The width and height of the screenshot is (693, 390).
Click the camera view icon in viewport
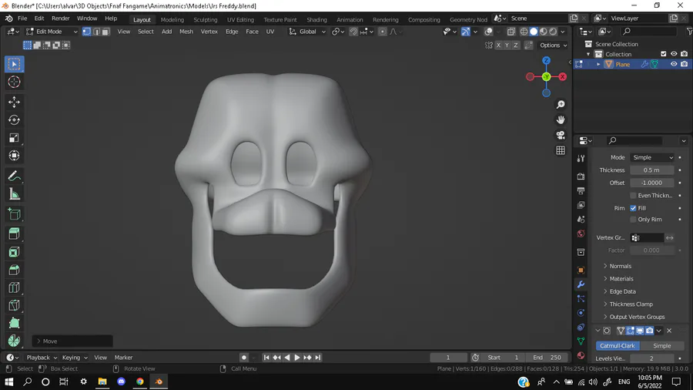[561, 135]
